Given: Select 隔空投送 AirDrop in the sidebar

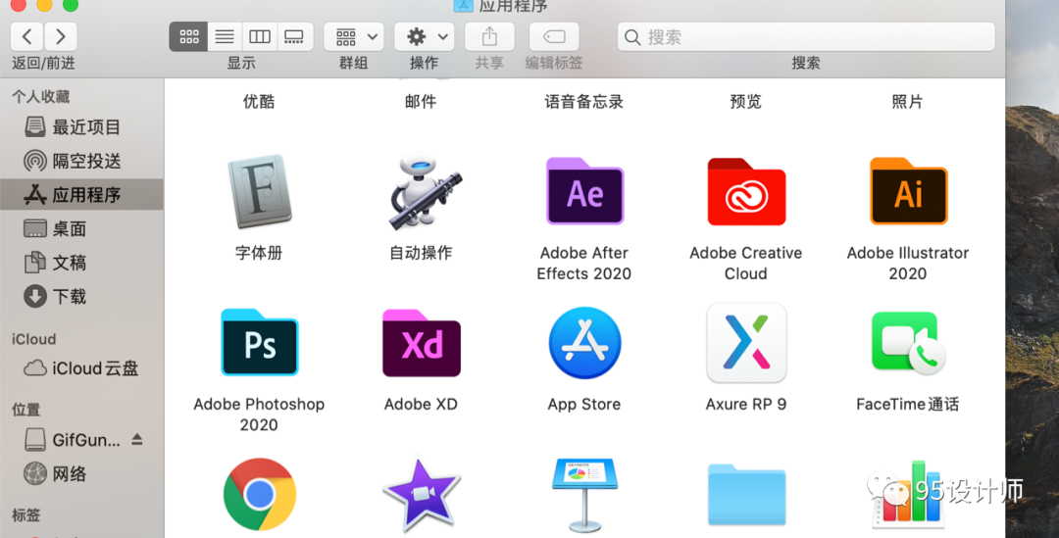Looking at the screenshot, I should (x=81, y=161).
